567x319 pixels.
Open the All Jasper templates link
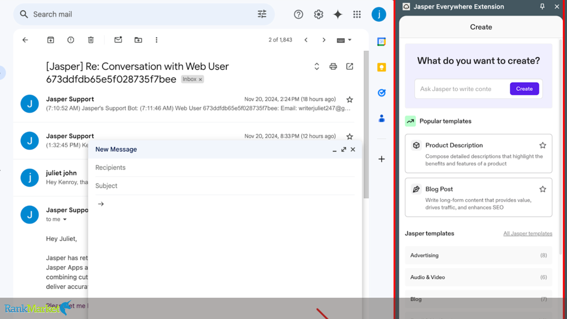point(528,233)
